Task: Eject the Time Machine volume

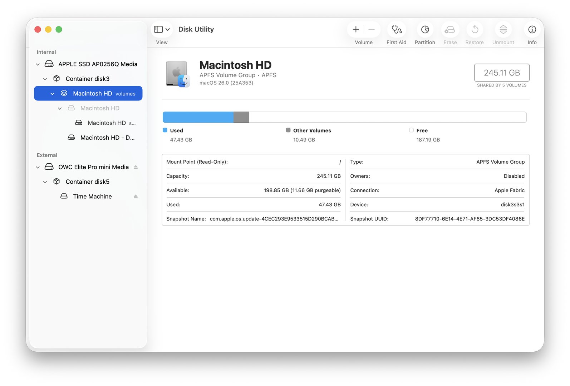Action: tap(136, 197)
